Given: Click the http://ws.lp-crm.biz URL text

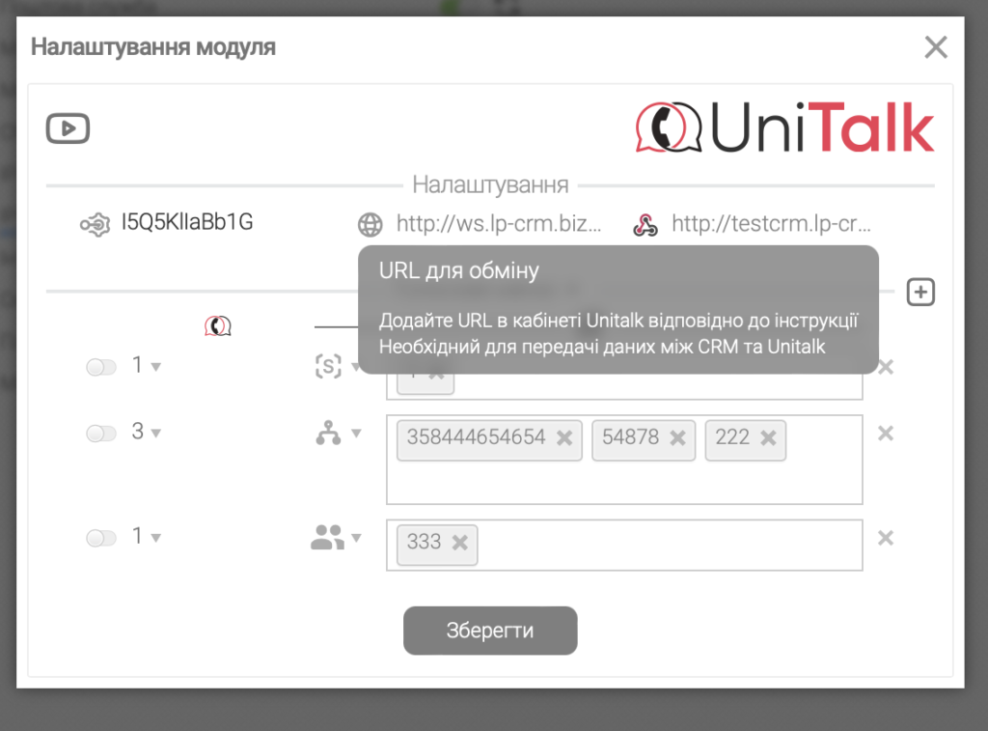Looking at the screenshot, I should tap(499, 224).
